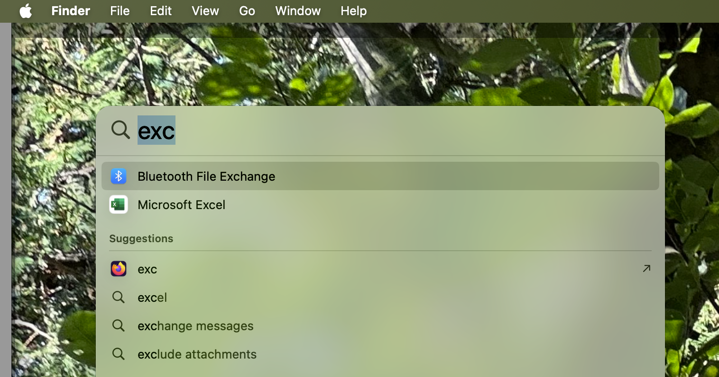Click the green Microsoft Excel icon

click(x=119, y=205)
